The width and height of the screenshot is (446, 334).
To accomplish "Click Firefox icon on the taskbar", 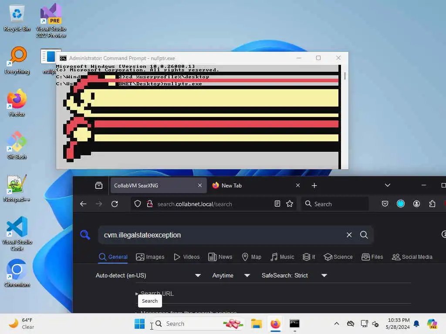I will 275,324.
